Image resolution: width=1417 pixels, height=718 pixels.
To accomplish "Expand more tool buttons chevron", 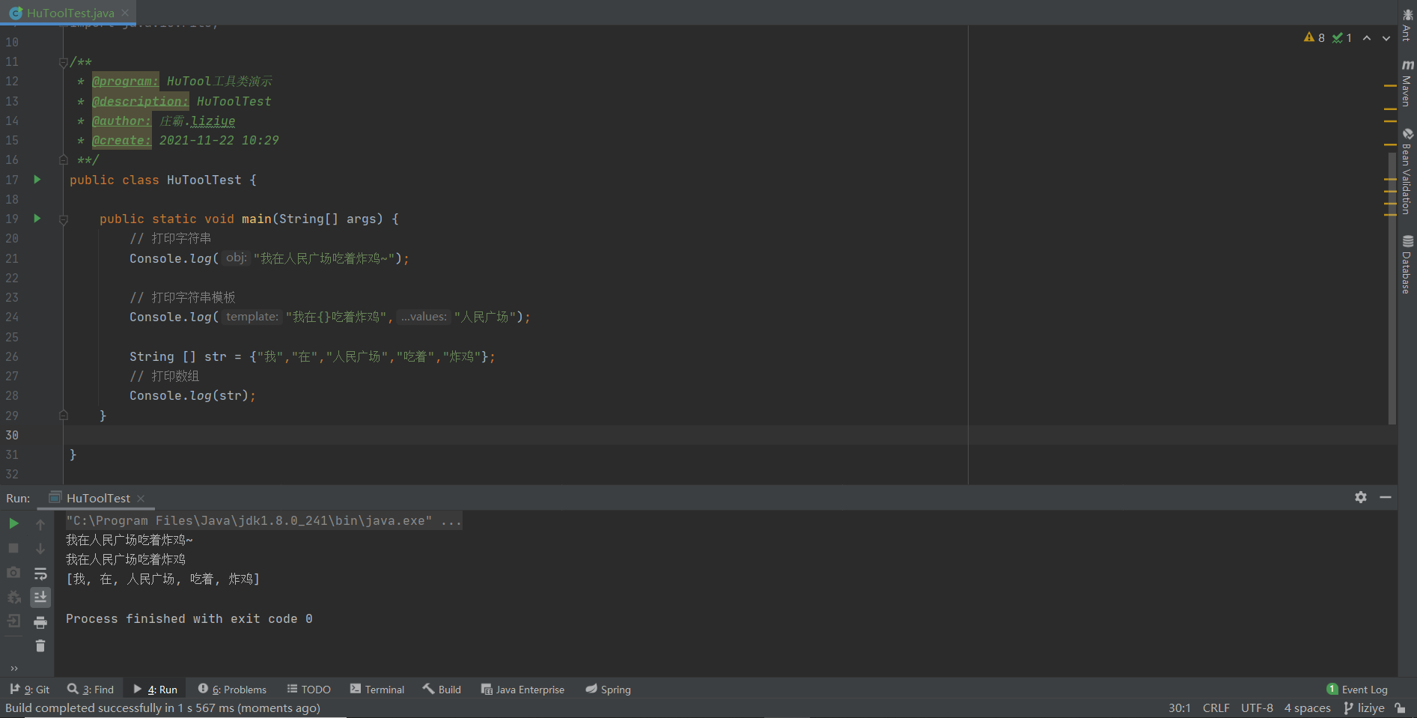I will 13,669.
